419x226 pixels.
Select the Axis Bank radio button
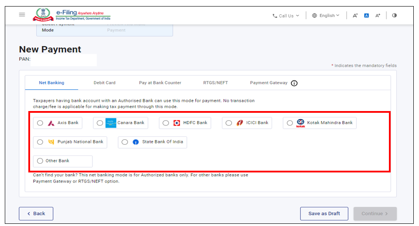point(40,123)
